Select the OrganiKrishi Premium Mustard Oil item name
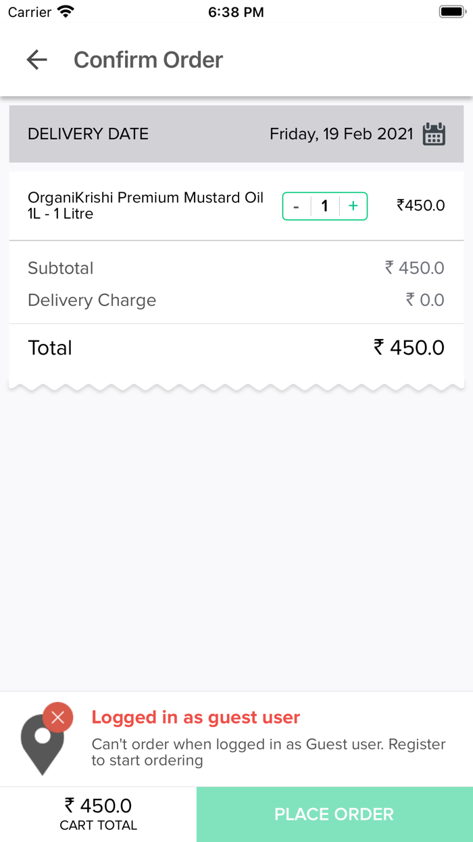The height and width of the screenshot is (842, 473). [x=146, y=206]
